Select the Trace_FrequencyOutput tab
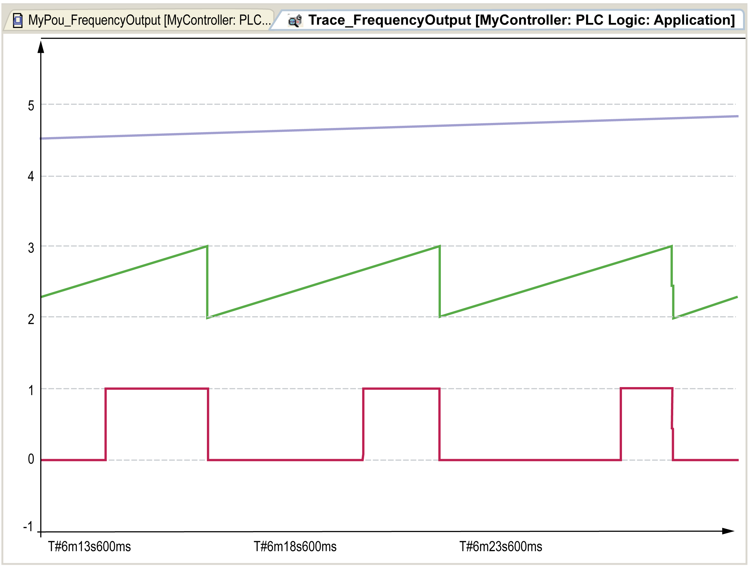749x566 pixels. [x=521, y=20]
